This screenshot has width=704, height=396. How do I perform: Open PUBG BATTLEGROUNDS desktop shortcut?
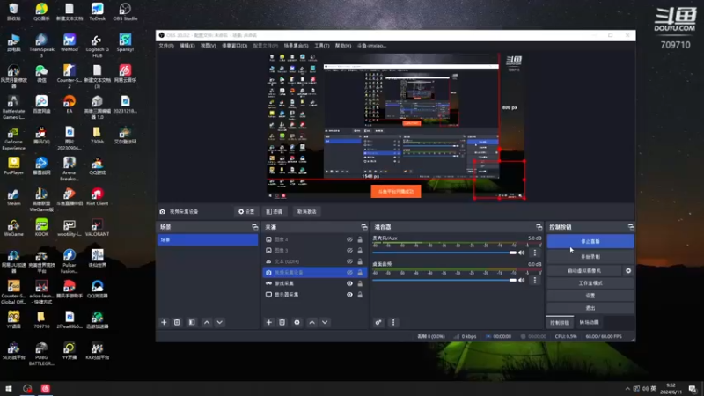(41, 355)
